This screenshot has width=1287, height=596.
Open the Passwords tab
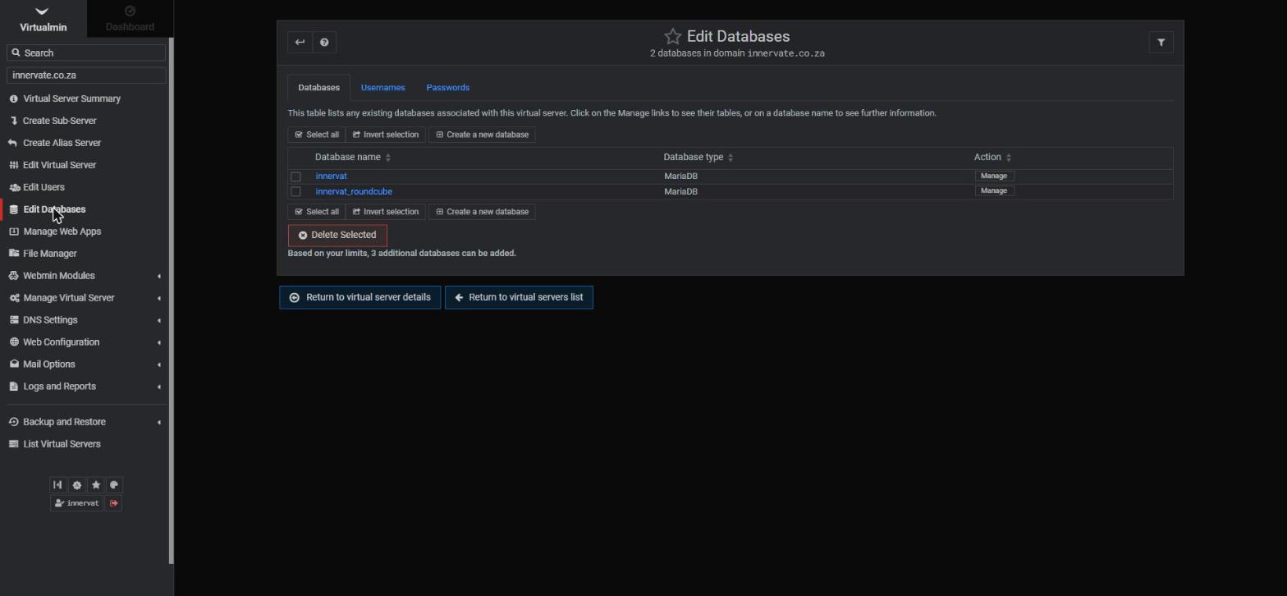click(447, 88)
